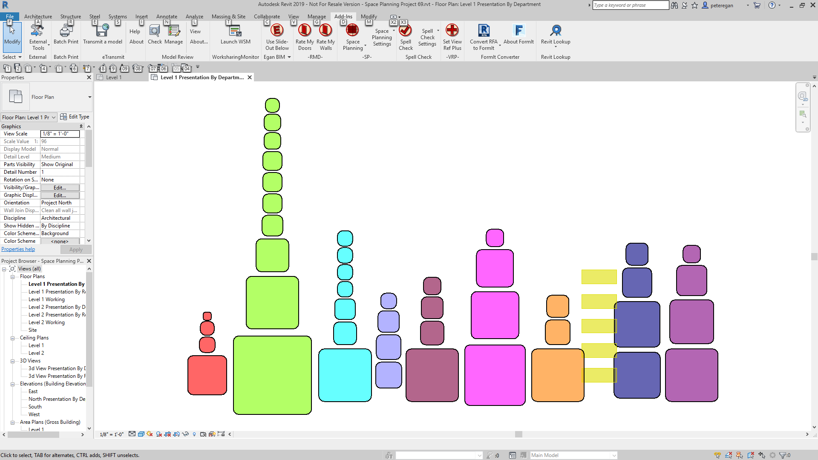Click the Properties help link
This screenshot has height=460, width=818.
coord(18,250)
